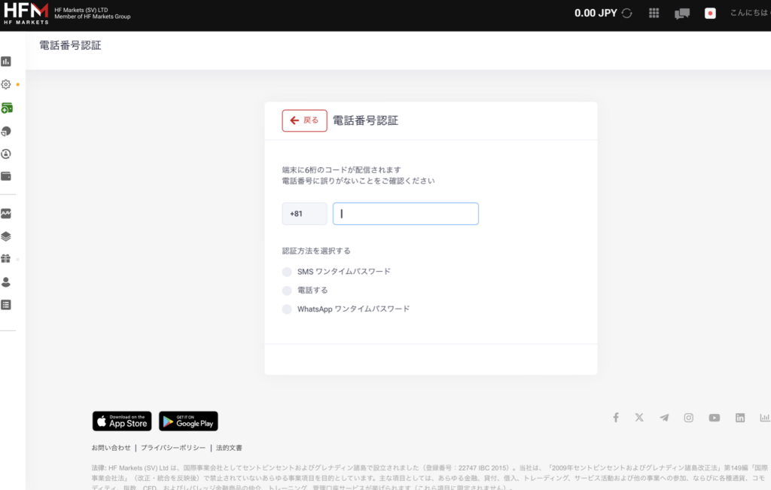Select WhatsApp ワンタイムパスワード option
Image resolution: width=771 pixels, height=490 pixels.
[x=287, y=309]
